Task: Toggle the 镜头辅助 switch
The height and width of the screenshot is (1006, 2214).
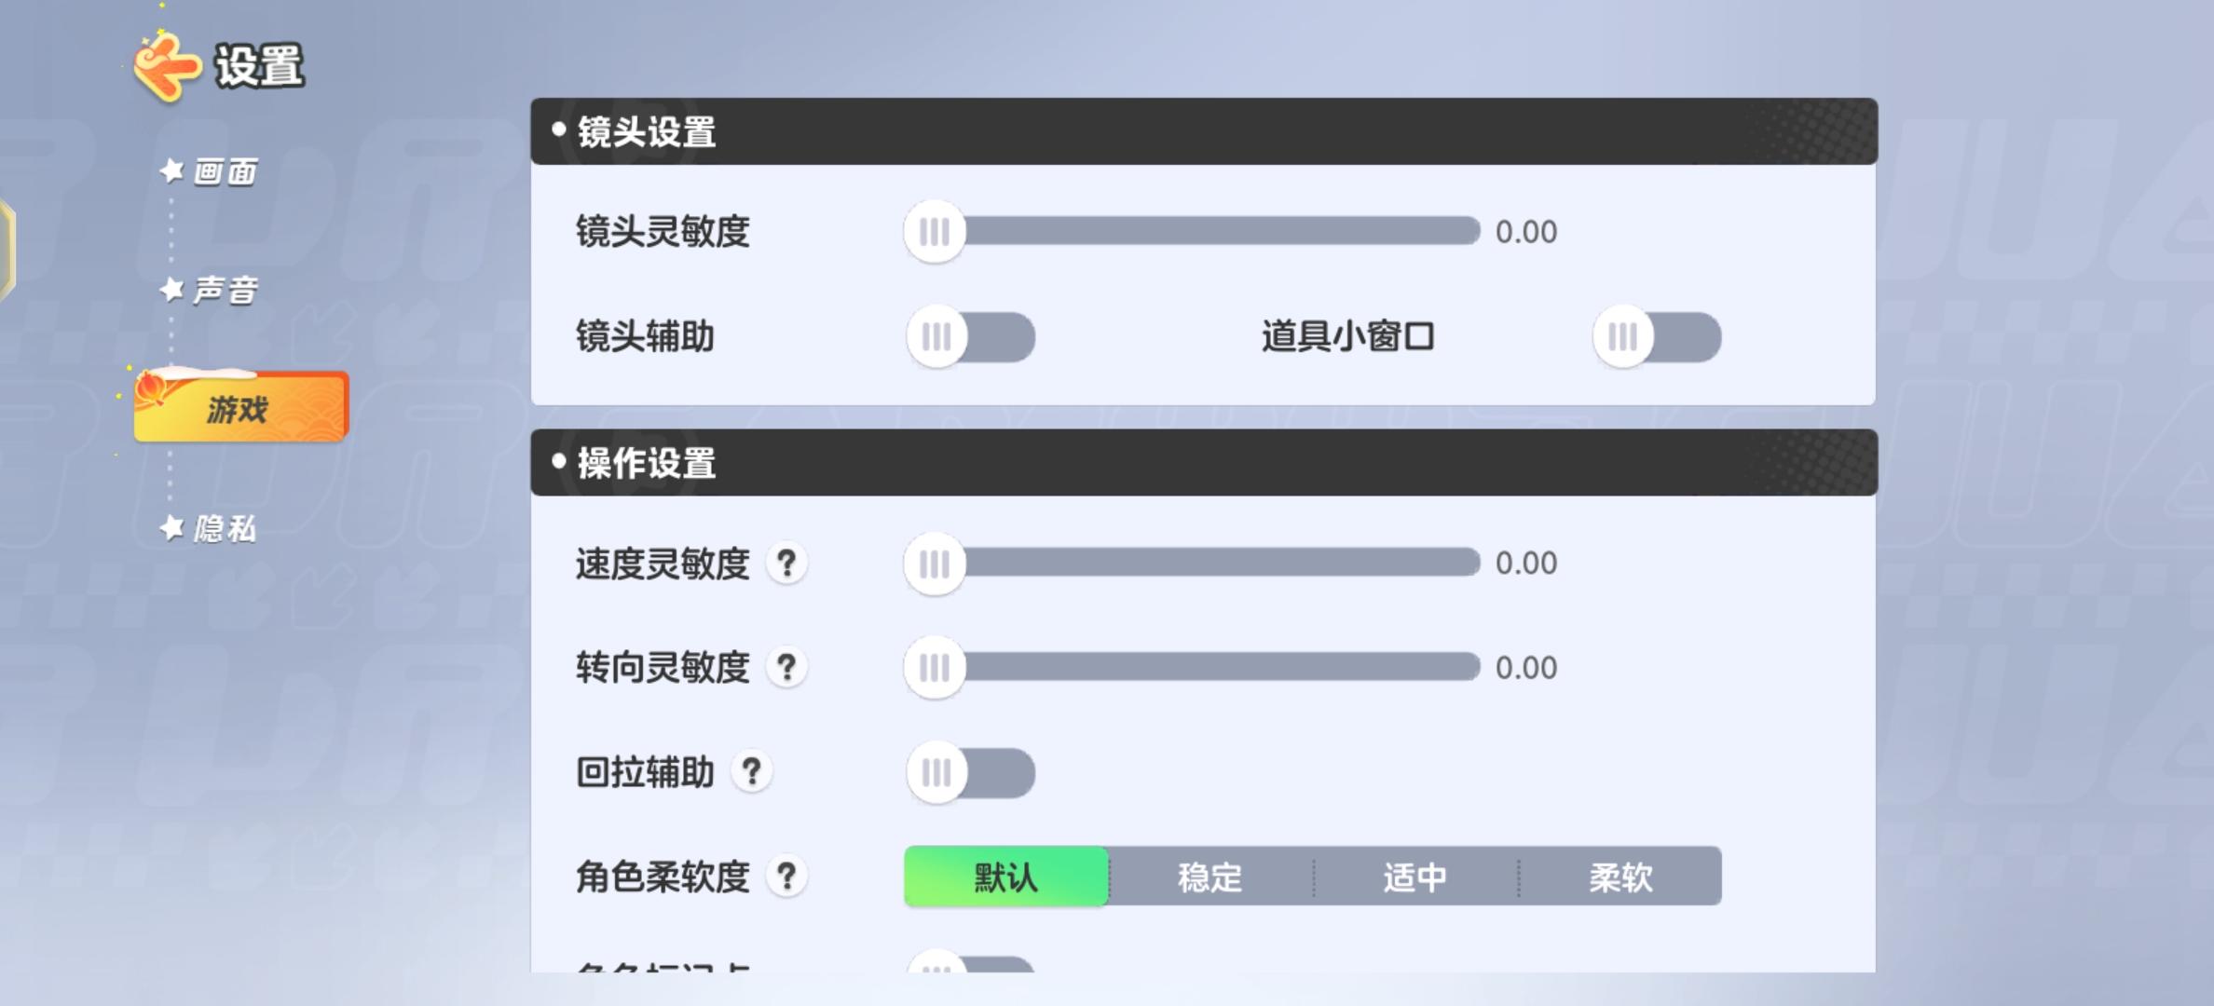Action: point(971,336)
